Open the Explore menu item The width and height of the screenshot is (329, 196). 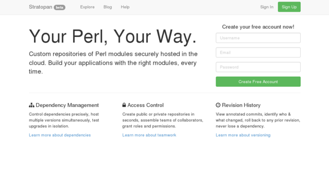coord(87,7)
